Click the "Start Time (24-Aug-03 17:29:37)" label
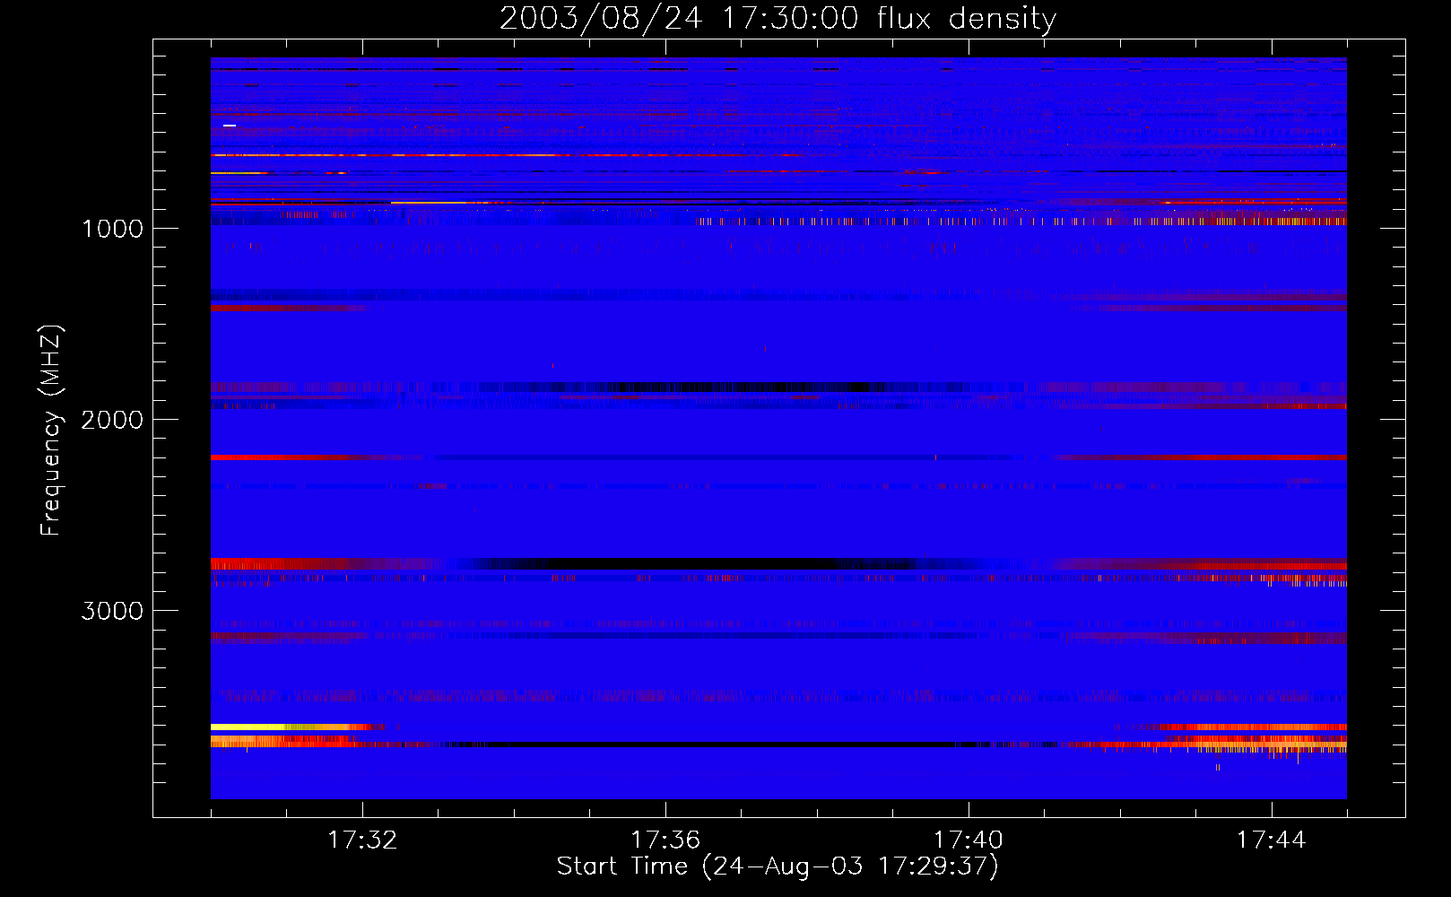Image resolution: width=1451 pixels, height=897 pixels. click(778, 867)
